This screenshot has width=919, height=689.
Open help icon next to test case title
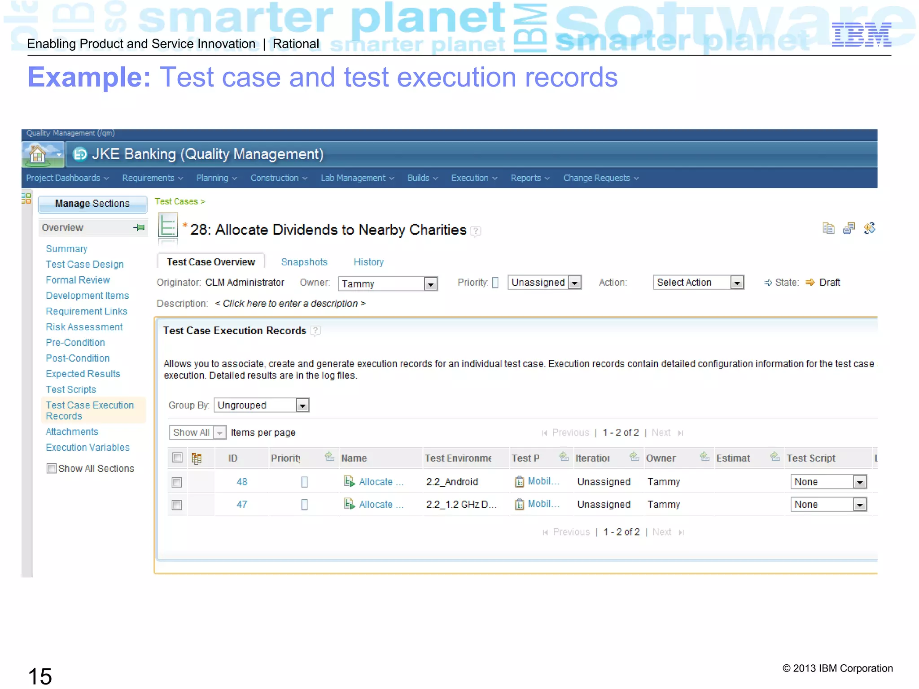(476, 231)
